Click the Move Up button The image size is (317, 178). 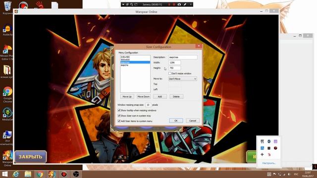(127, 97)
